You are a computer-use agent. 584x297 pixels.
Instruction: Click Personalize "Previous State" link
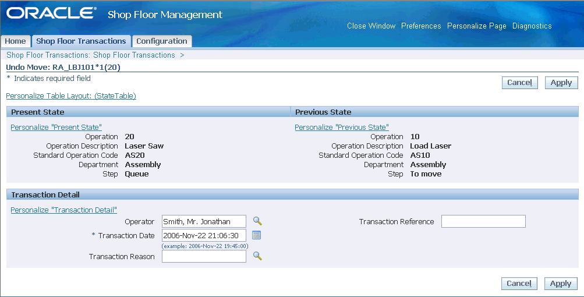pyautogui.click(x=342, y=127)
